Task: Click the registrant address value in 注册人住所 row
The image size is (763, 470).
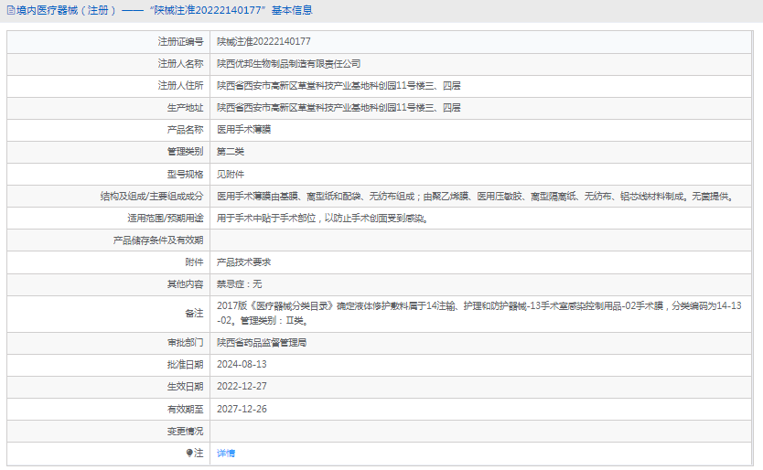Action: coord(339,86)
